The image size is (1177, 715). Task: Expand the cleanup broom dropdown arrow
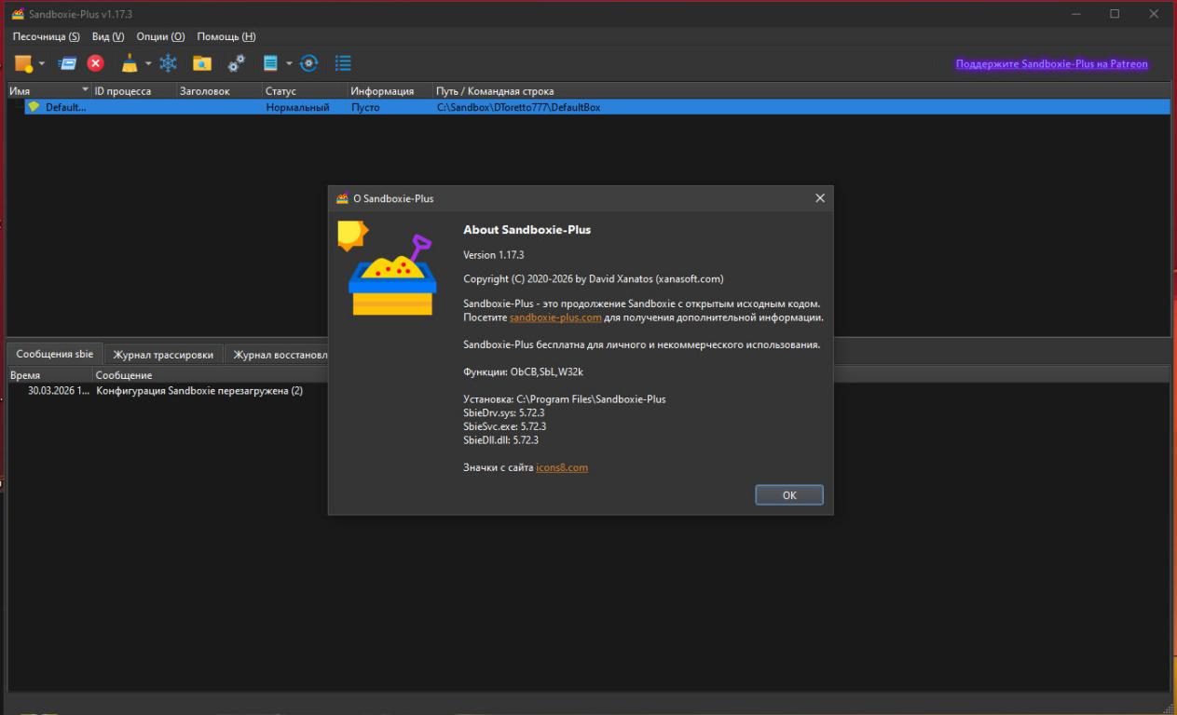148,64
